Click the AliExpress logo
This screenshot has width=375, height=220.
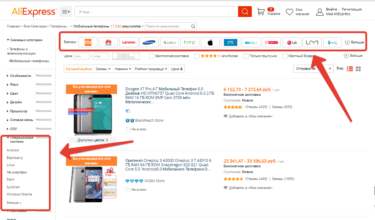(x=34, y=12)
